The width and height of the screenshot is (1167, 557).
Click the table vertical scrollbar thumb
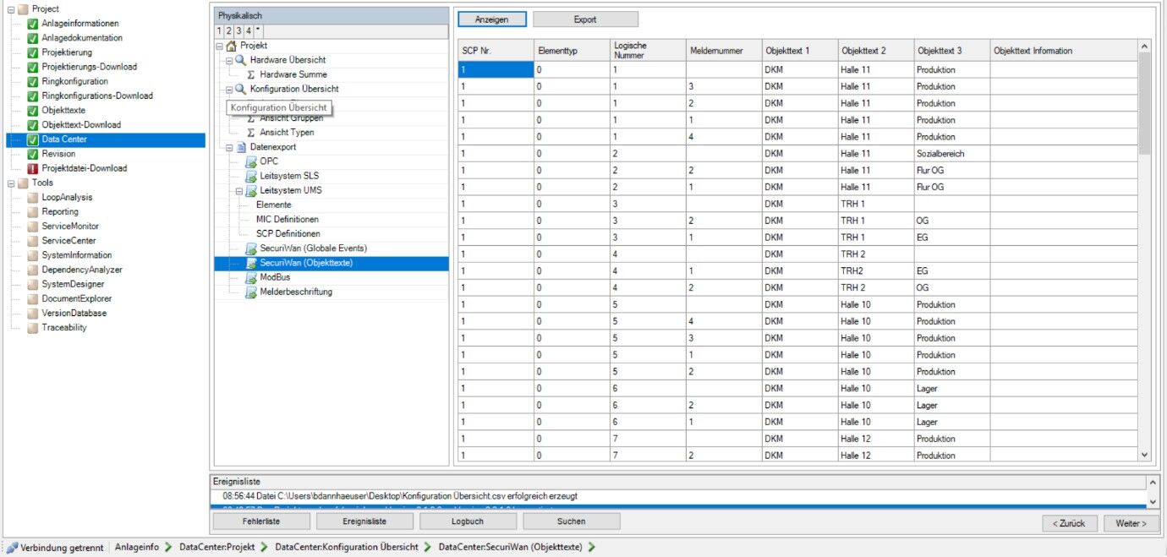pyautogui.click(x=1145, y=104)
